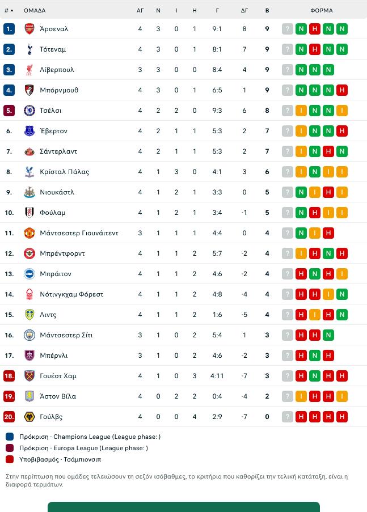Open the Μάντσεστερ Γιουνάιτεντ team link

tap(79, 233)
